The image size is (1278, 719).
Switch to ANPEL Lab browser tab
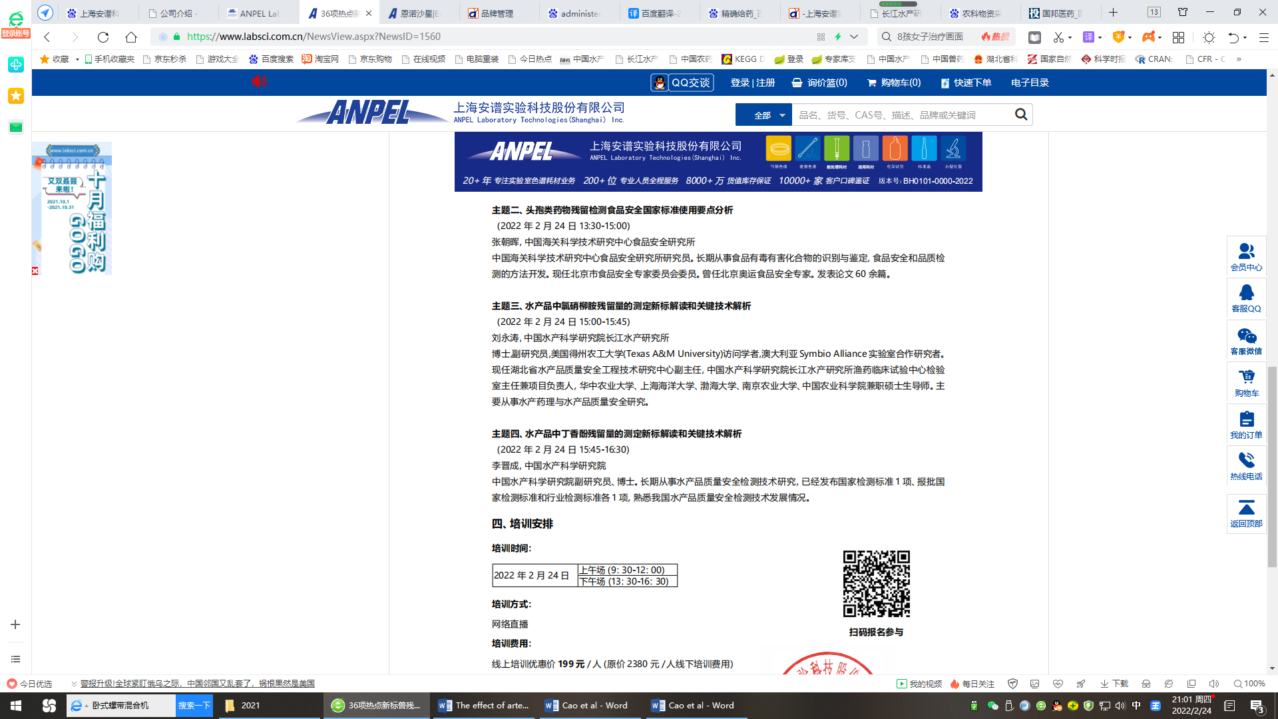pyautogui.click(x=258, y=13)
